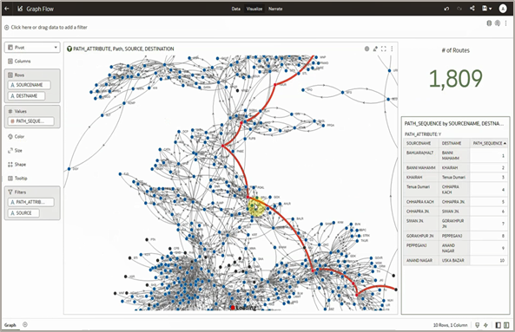This screenshot has height=332, width=515.
Task: Select the BANNI MAHAMM source cell
Action: [x=421, y=168]
